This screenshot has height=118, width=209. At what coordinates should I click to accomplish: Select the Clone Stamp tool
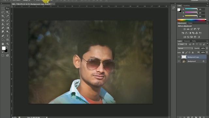[3, 24]
